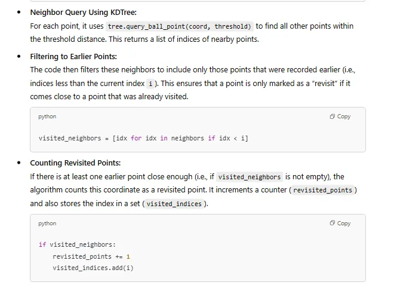Click the python label on the second code block
397x291 pixels.
pyautogui.click(x=47, y=223)
